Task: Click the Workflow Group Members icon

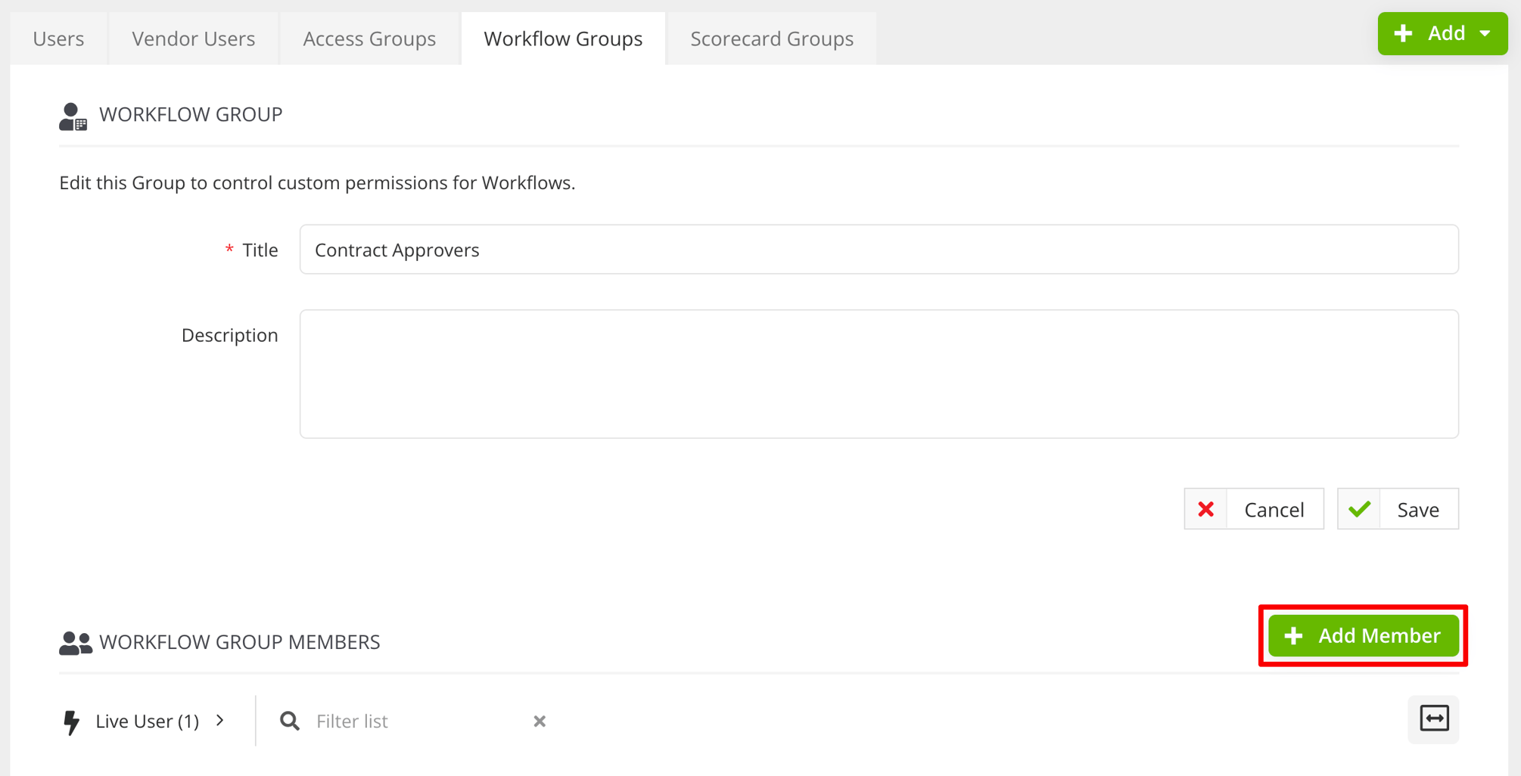Action: 74,641
